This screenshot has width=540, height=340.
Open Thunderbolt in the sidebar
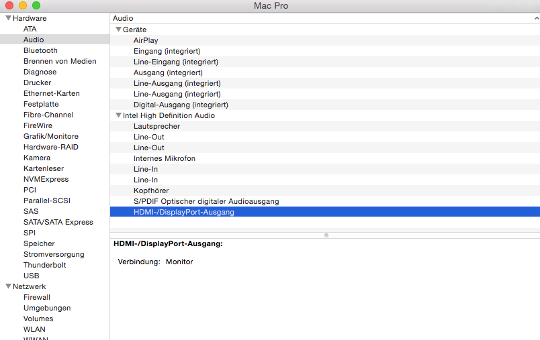coord(45,265)
